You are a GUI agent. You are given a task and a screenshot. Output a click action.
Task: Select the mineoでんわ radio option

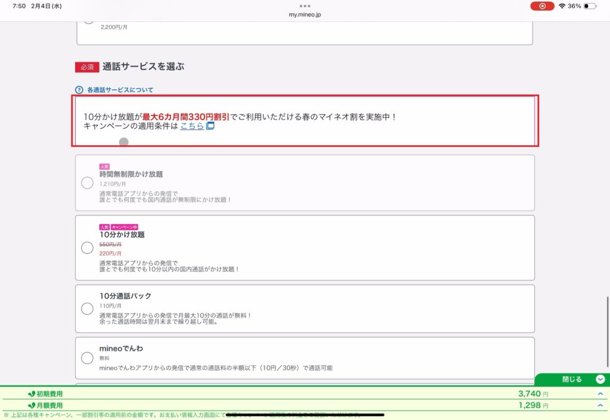[x=87, y=358]
